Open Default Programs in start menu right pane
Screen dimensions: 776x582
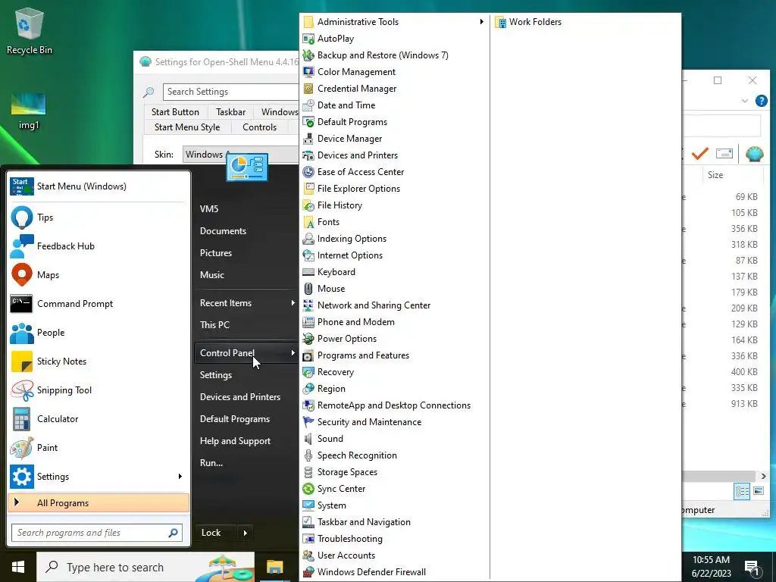point(235,419)
